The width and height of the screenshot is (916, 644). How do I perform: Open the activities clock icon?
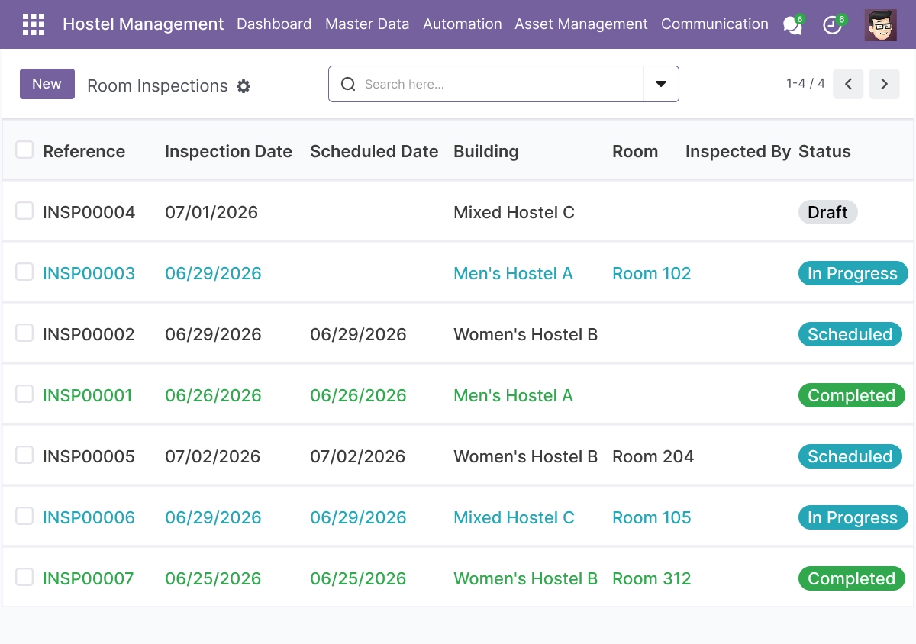[834, 25]
